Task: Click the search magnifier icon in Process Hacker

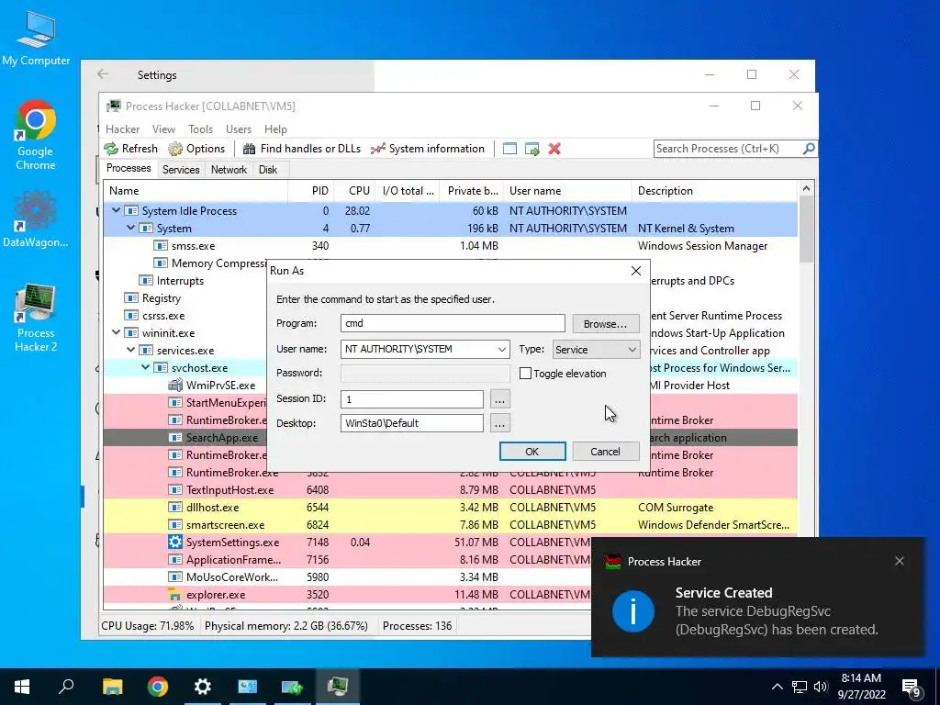Action: (809, 148)
